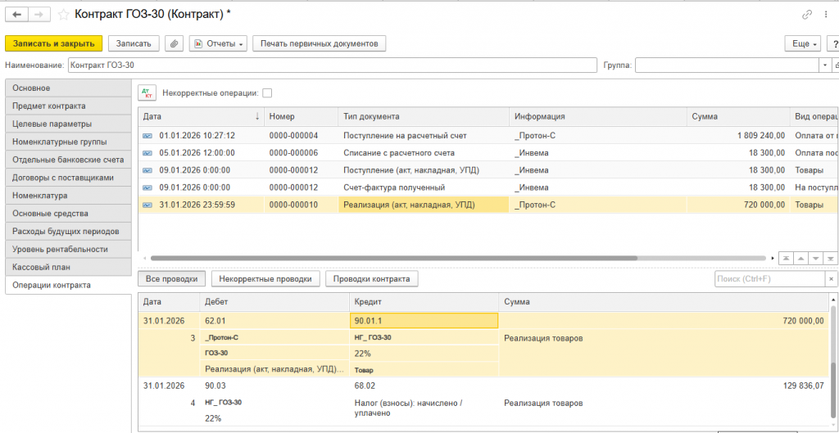
Task: Open Номенклатура tab
Action: tap(68, 195)
